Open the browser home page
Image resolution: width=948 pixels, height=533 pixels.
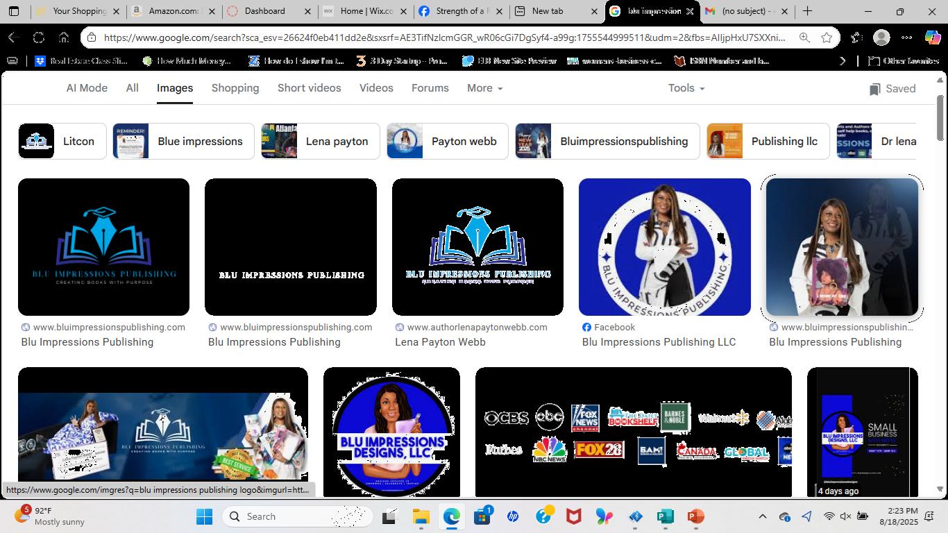point(63,37)
